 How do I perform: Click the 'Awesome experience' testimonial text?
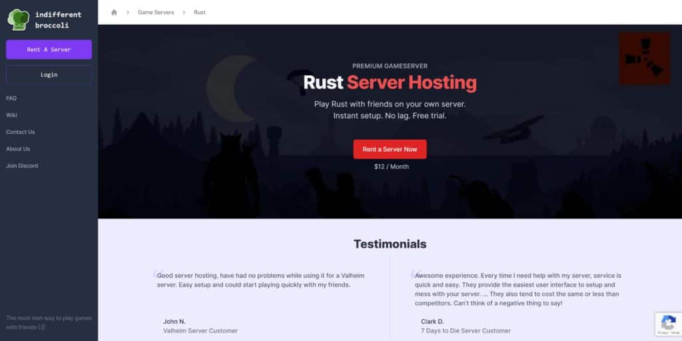518,289
